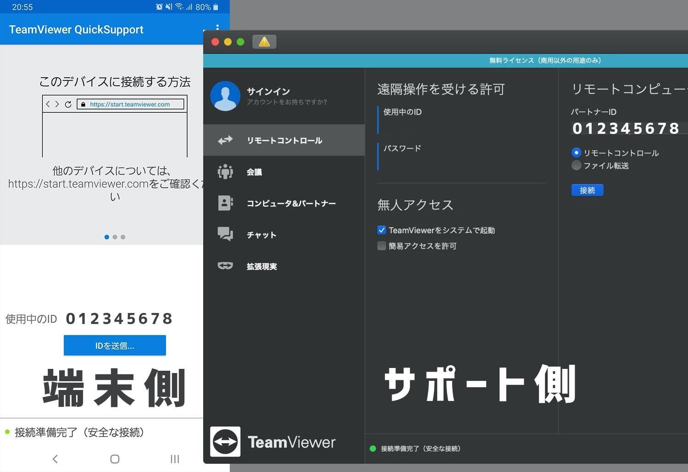688x472 pixels.
Task: Tap the Android recent apps icon
Action: click(x=175, y=459)
